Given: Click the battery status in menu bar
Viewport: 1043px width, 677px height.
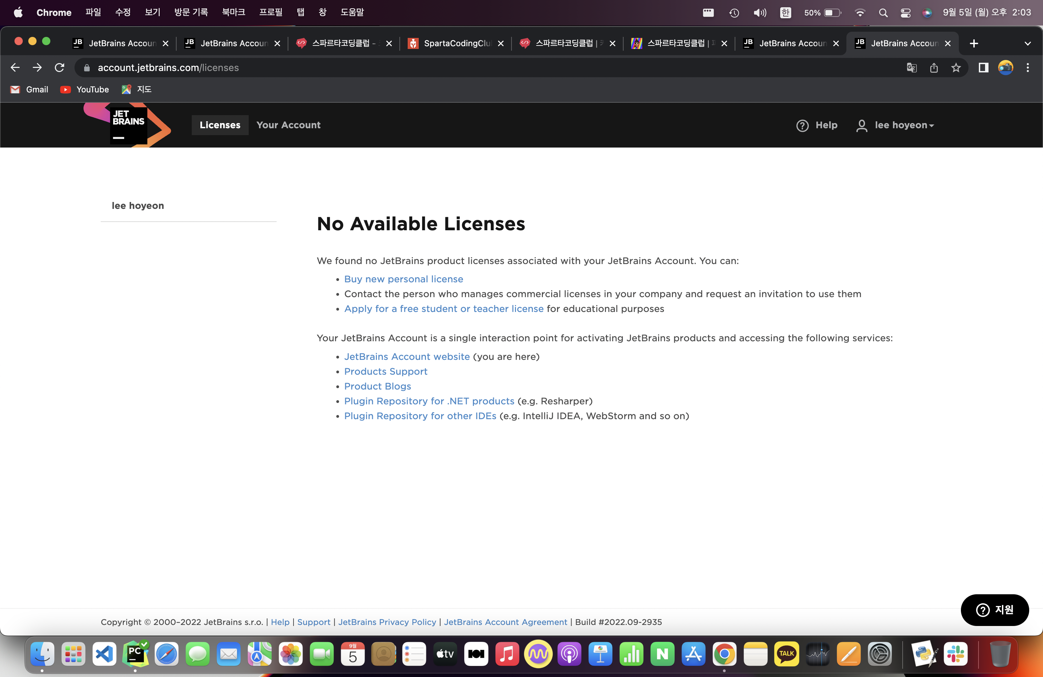Looking at the screenshot, I should coord(822,13).
